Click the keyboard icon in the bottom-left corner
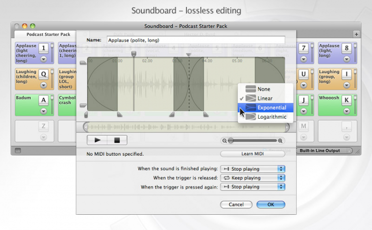The height and width of the screenshot is (230, 372). (x=18, y=150)
